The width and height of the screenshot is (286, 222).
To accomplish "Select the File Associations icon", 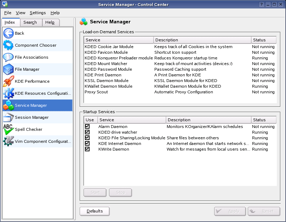I will click(x=8, y=57).
